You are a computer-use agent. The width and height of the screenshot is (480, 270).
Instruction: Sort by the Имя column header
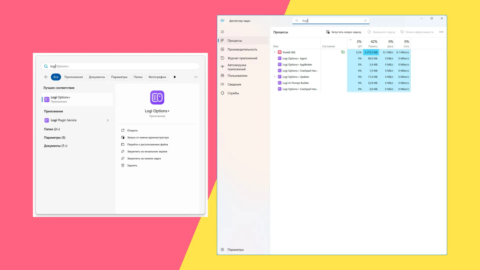point(295,43)
